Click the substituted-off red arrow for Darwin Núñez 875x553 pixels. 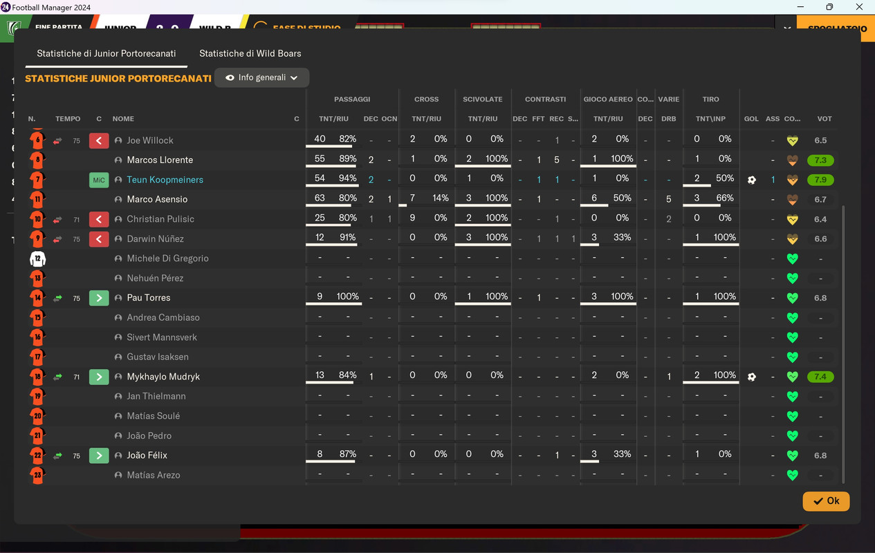click(x=99, y=238)
